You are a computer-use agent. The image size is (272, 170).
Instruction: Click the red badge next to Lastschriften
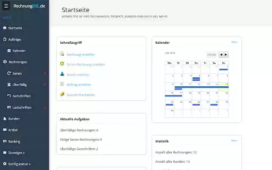tap(45, 108)
